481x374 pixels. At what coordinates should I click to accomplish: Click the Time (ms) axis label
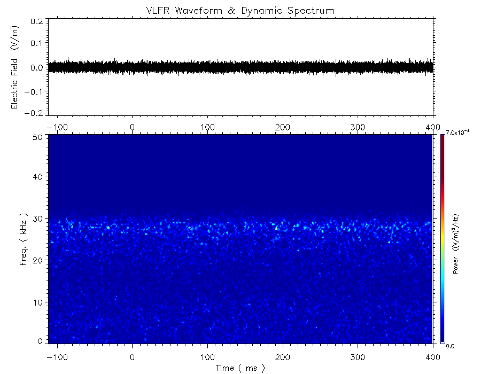tap(241, 368)
